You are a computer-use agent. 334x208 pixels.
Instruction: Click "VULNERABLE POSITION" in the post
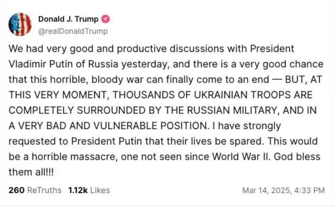click(150, 126)
